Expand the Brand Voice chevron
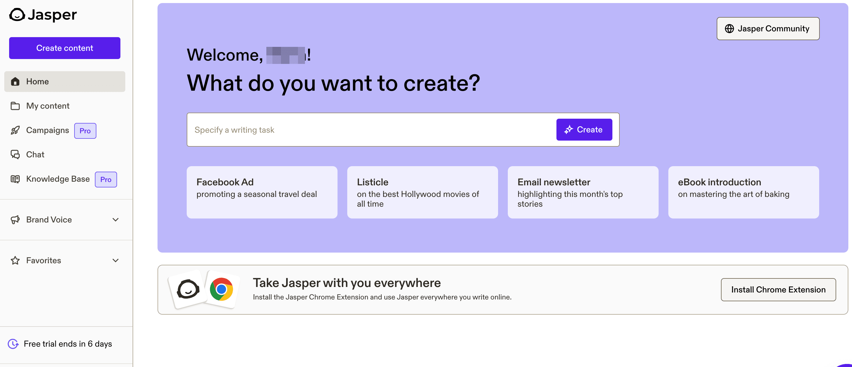The image size is (852, 367). (116, 220)
